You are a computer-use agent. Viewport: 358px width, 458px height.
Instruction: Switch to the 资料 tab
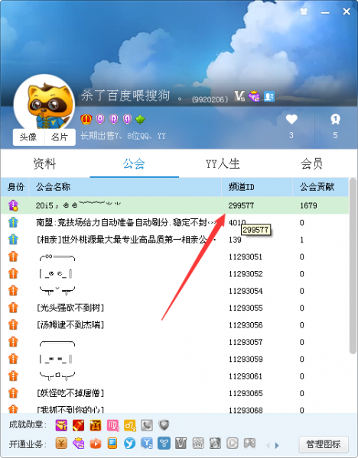pos(44,163)
